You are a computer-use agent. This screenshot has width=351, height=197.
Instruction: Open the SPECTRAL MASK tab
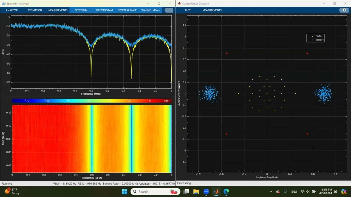point(127,10)
